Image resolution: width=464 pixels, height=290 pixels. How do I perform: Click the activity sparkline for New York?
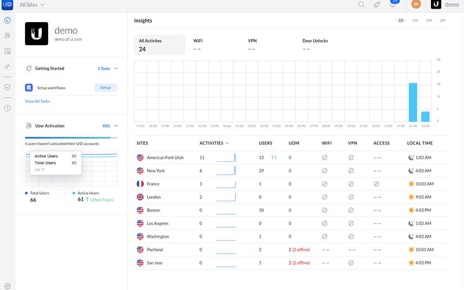pos(226,171)
